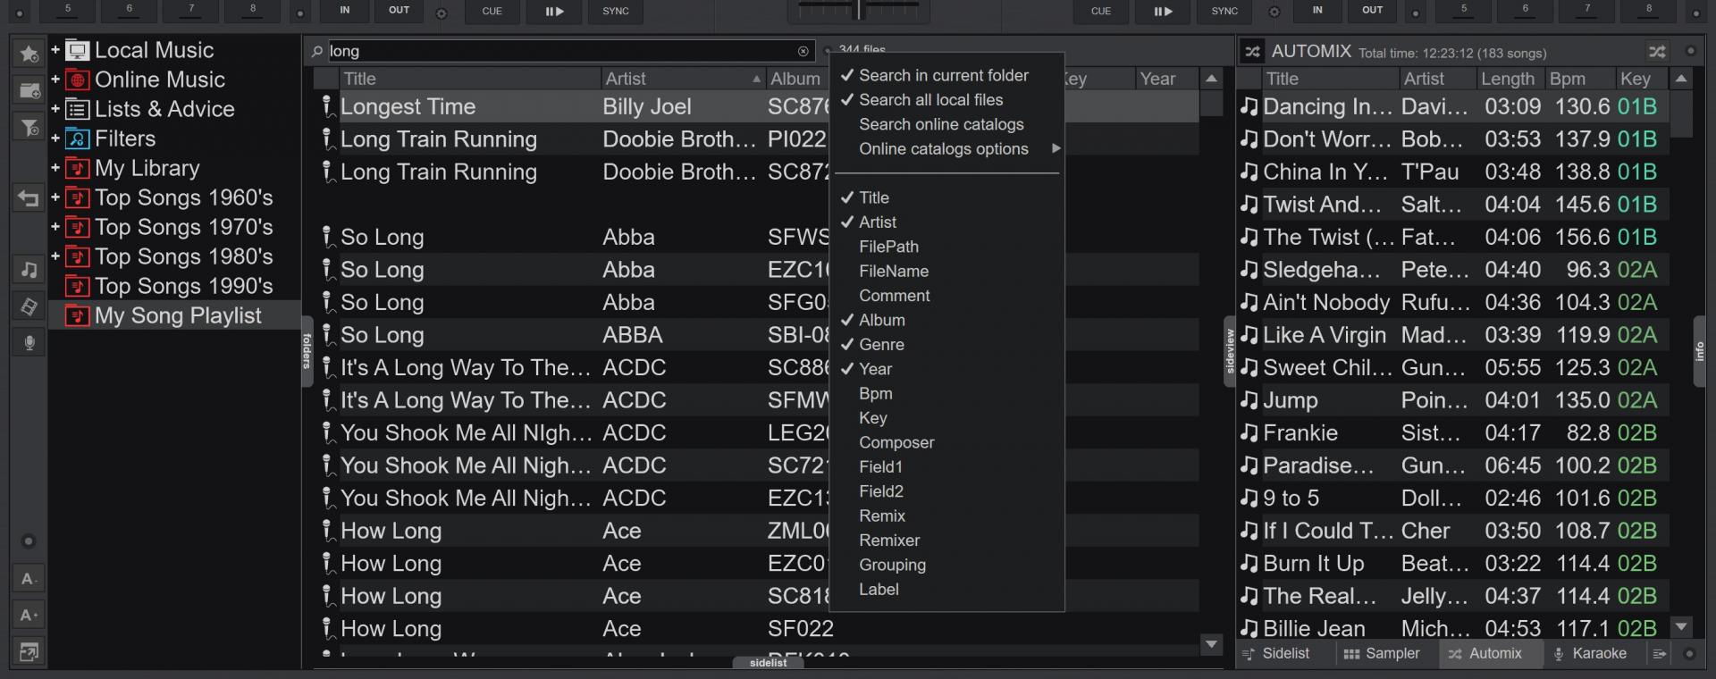The width and height of the screenshot is (1716, 679).
Task: Open the left deck loop settings gear
Action: tap(441, 13)
